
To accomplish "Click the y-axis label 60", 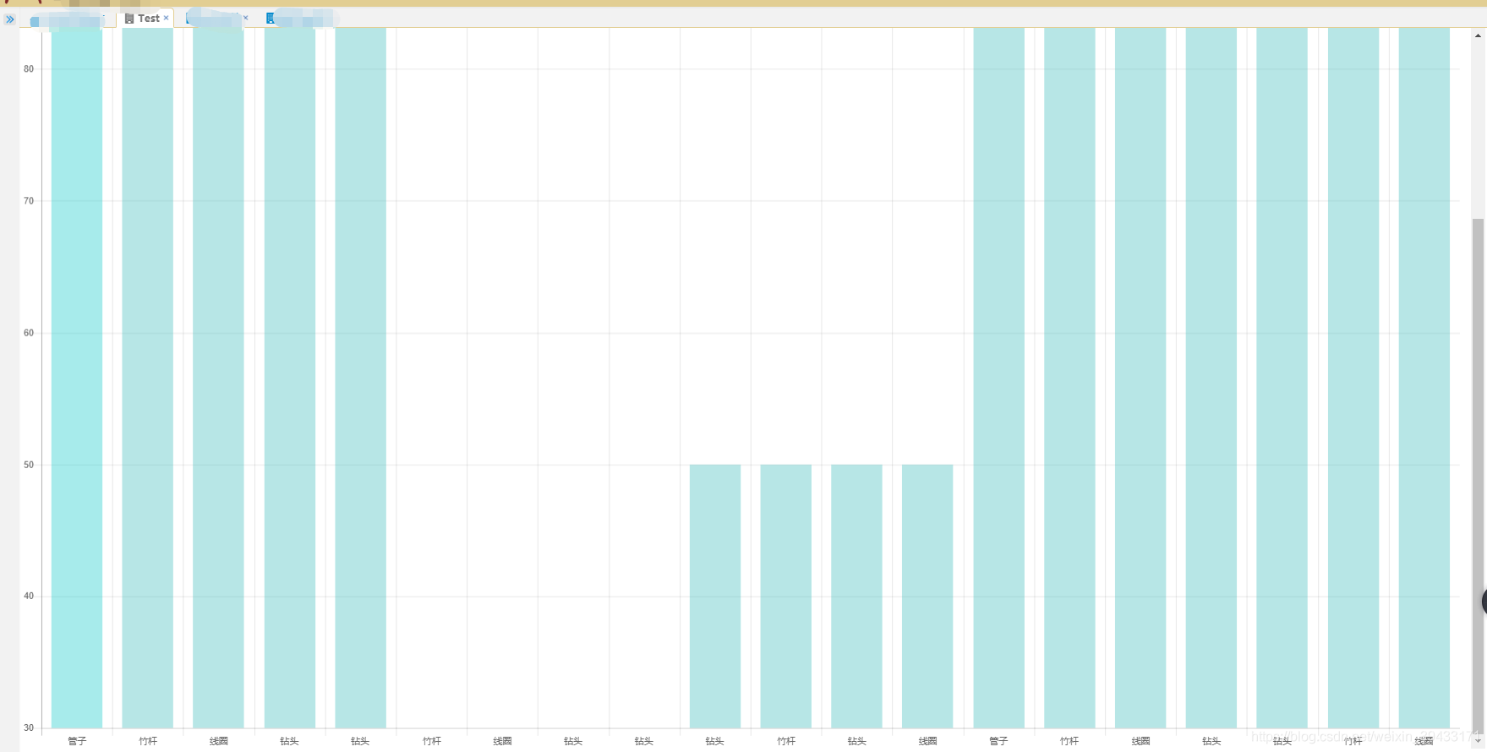I will [29, 333].
